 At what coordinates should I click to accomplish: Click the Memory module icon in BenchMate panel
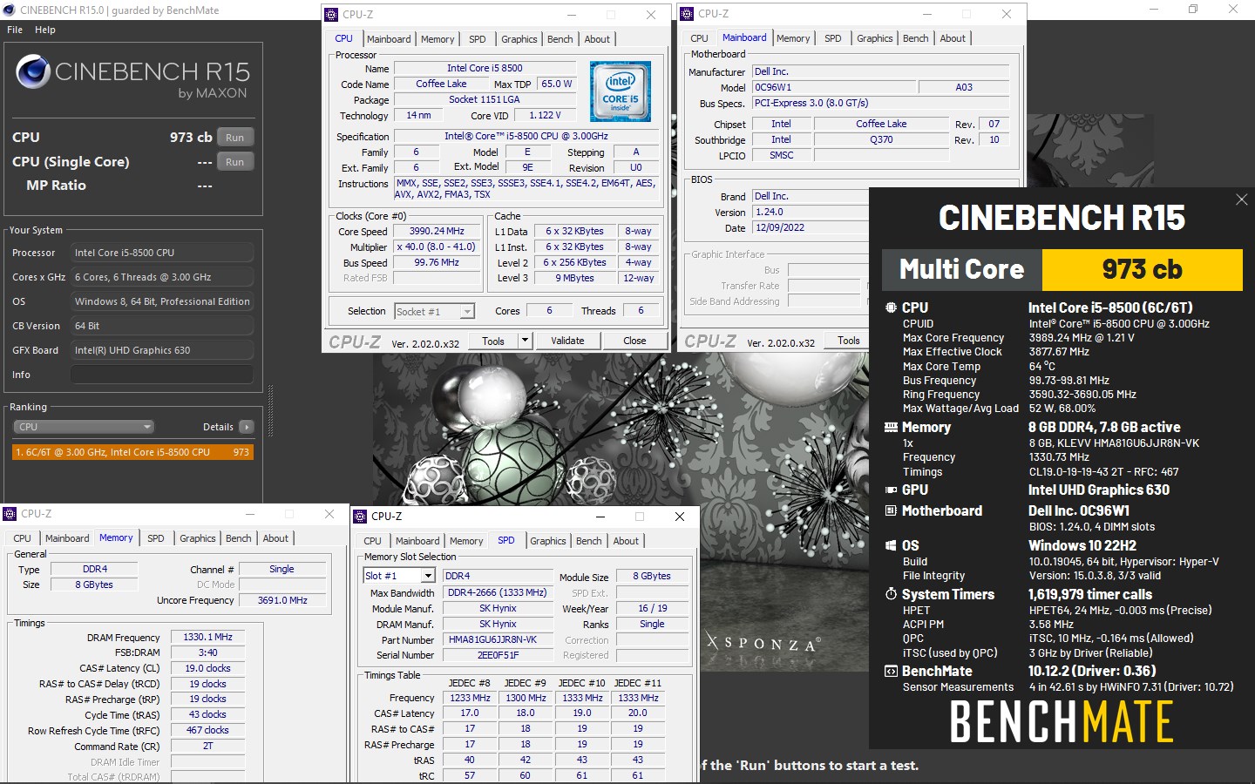click(x=891, y=427)
